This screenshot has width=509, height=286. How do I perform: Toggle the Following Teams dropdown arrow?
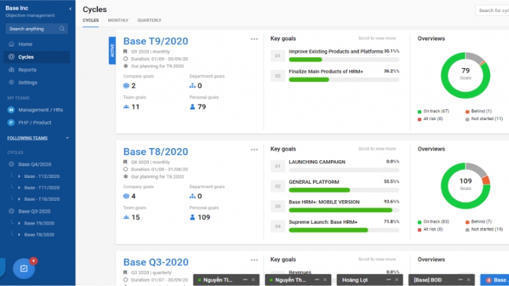click(67, 138)
